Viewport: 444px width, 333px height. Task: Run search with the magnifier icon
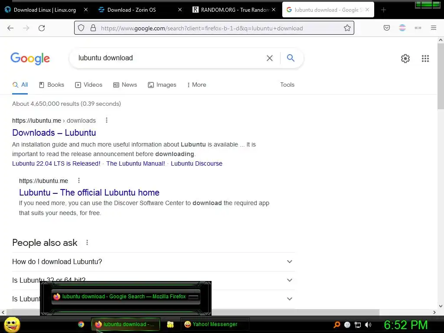(291, 58)
